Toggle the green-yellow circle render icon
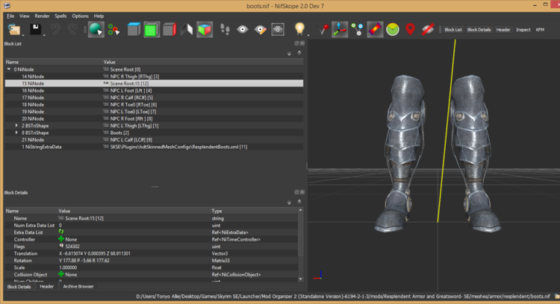 point(393,30)
